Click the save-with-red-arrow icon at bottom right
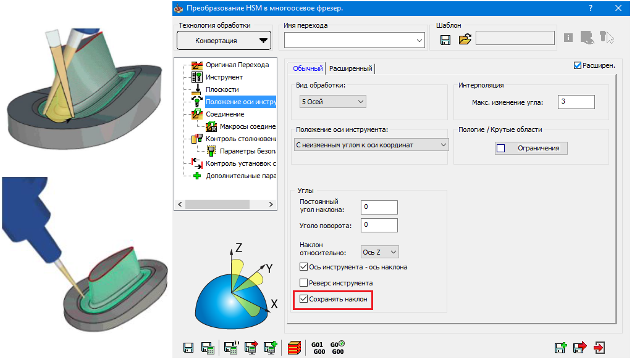This screenshot has width=632, height=360. (x=579, y=348)
